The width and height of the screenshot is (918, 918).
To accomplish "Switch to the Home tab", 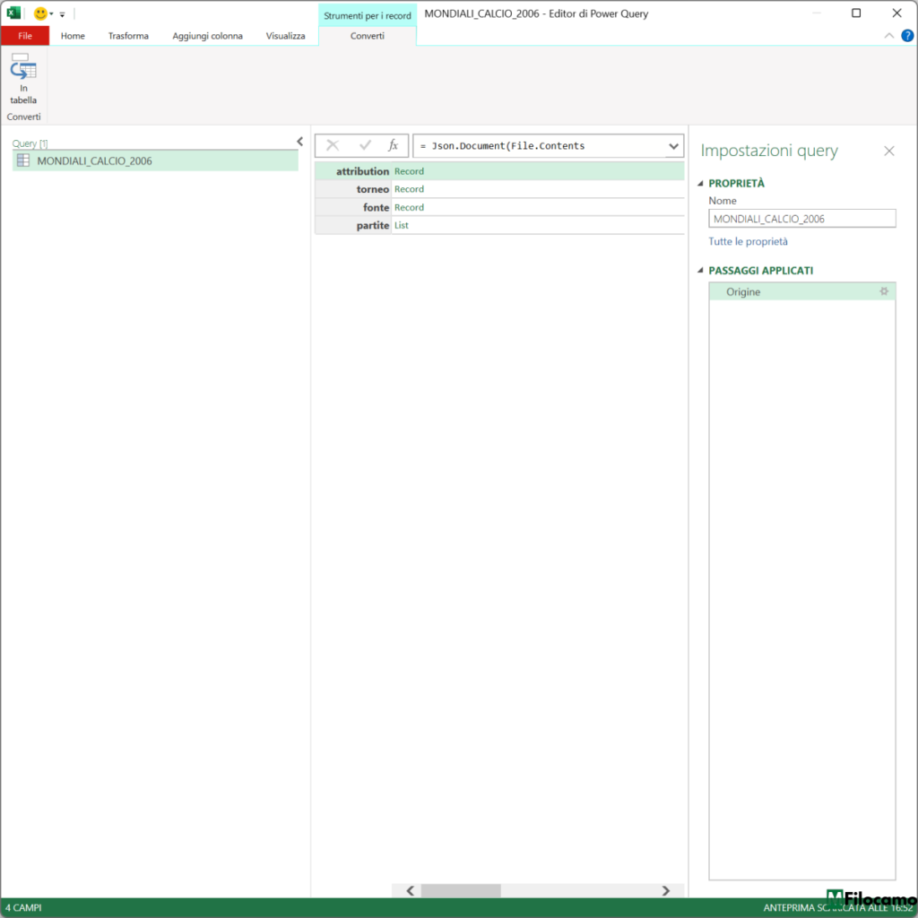I will pos(73,36).
